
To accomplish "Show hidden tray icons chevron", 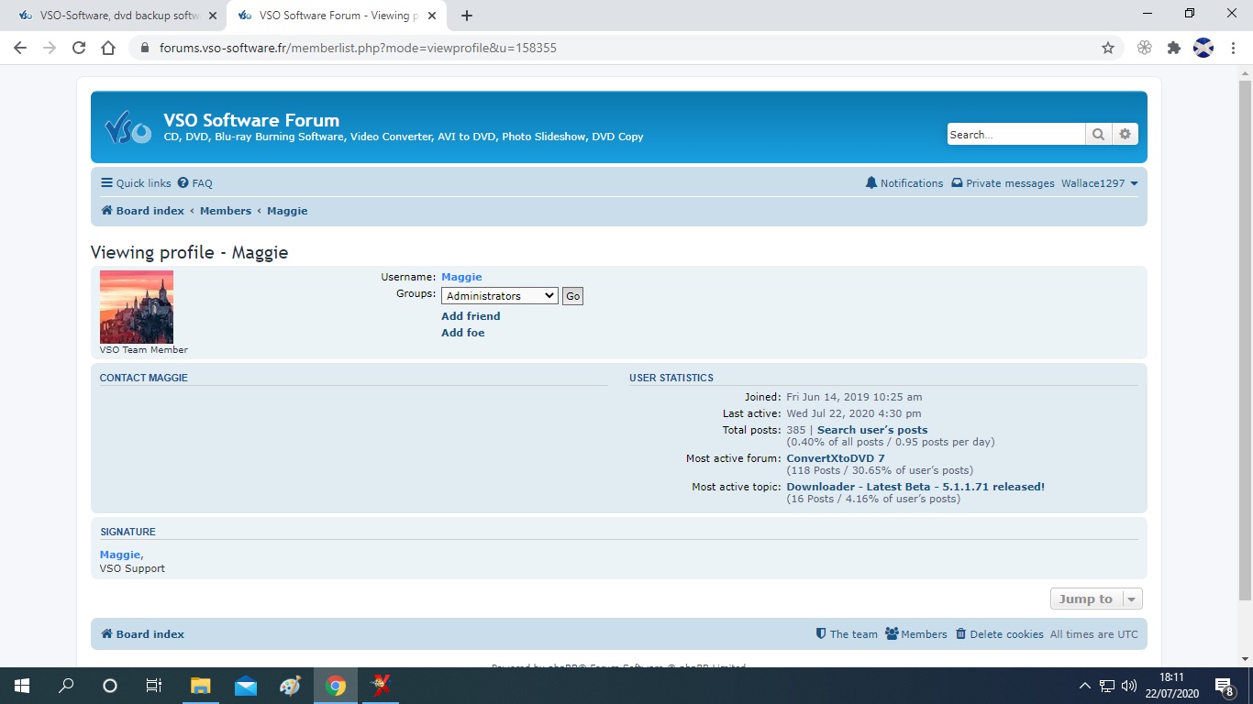I will [1085, 686].
